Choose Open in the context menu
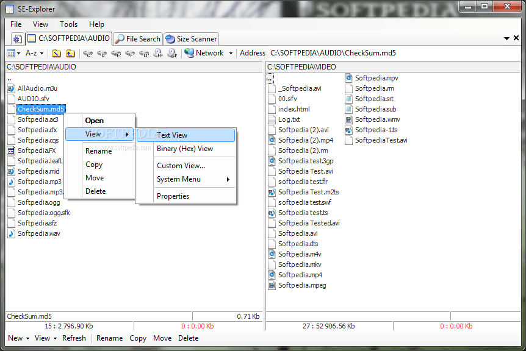526x351 pixels. [x=94, y=121]
